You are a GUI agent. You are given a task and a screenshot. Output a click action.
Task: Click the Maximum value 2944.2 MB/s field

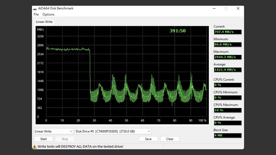click(227, 57)
